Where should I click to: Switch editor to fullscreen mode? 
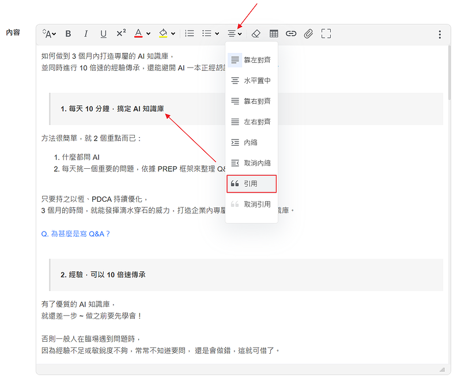326,34
